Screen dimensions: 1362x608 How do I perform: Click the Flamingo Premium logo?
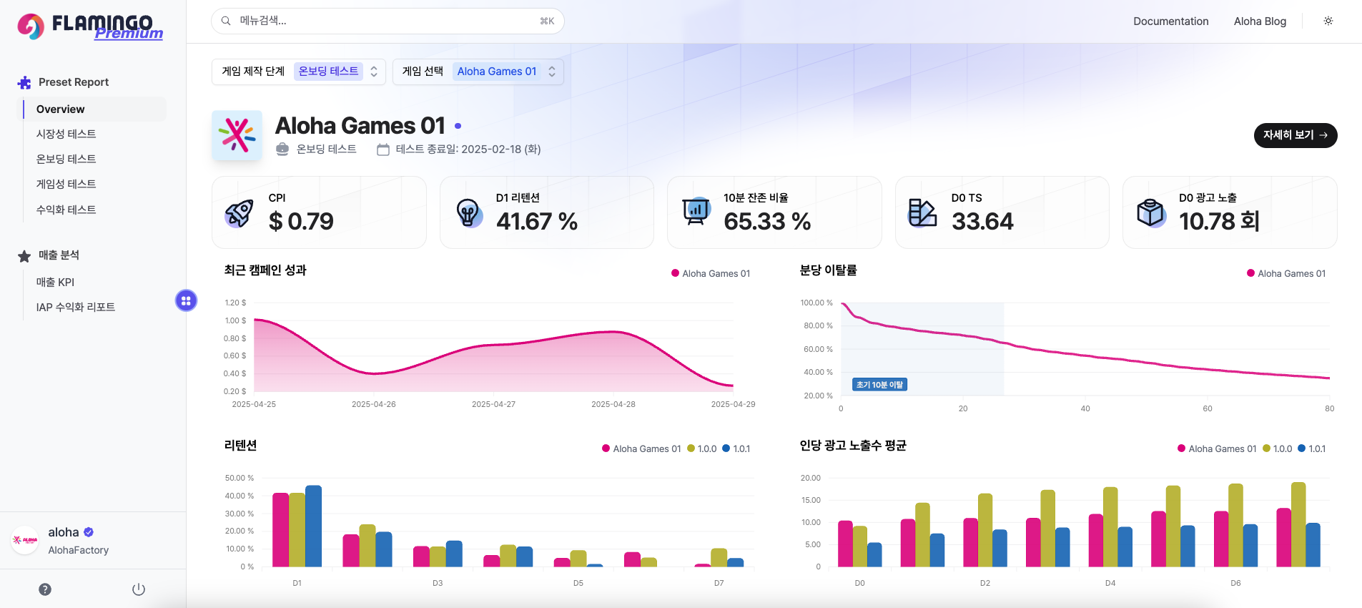[x=90, y=26]
